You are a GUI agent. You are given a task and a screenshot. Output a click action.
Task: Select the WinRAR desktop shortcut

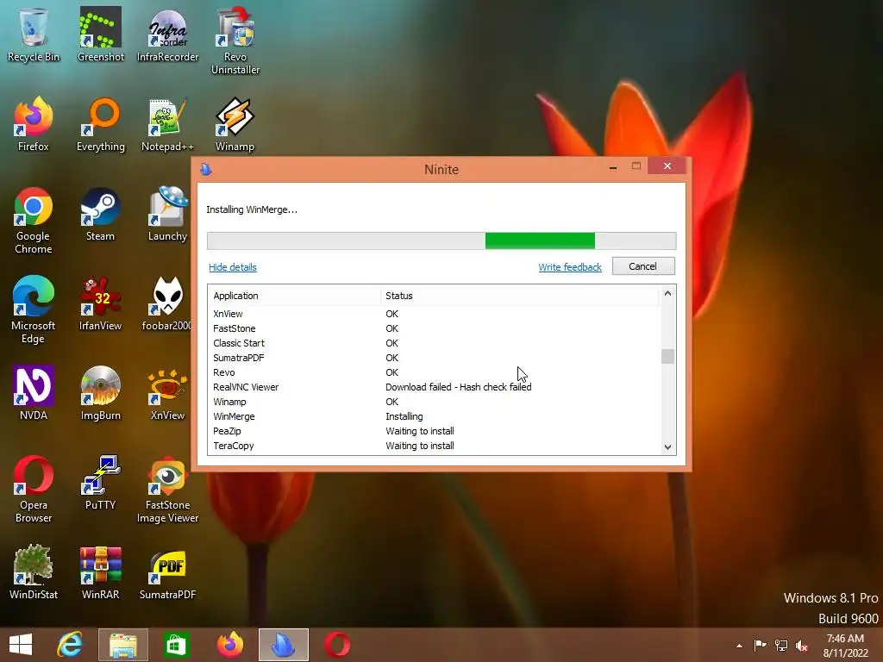pos(100,572)
